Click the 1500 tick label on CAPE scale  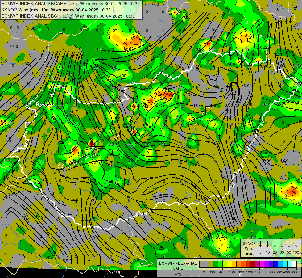click(259, 272)
